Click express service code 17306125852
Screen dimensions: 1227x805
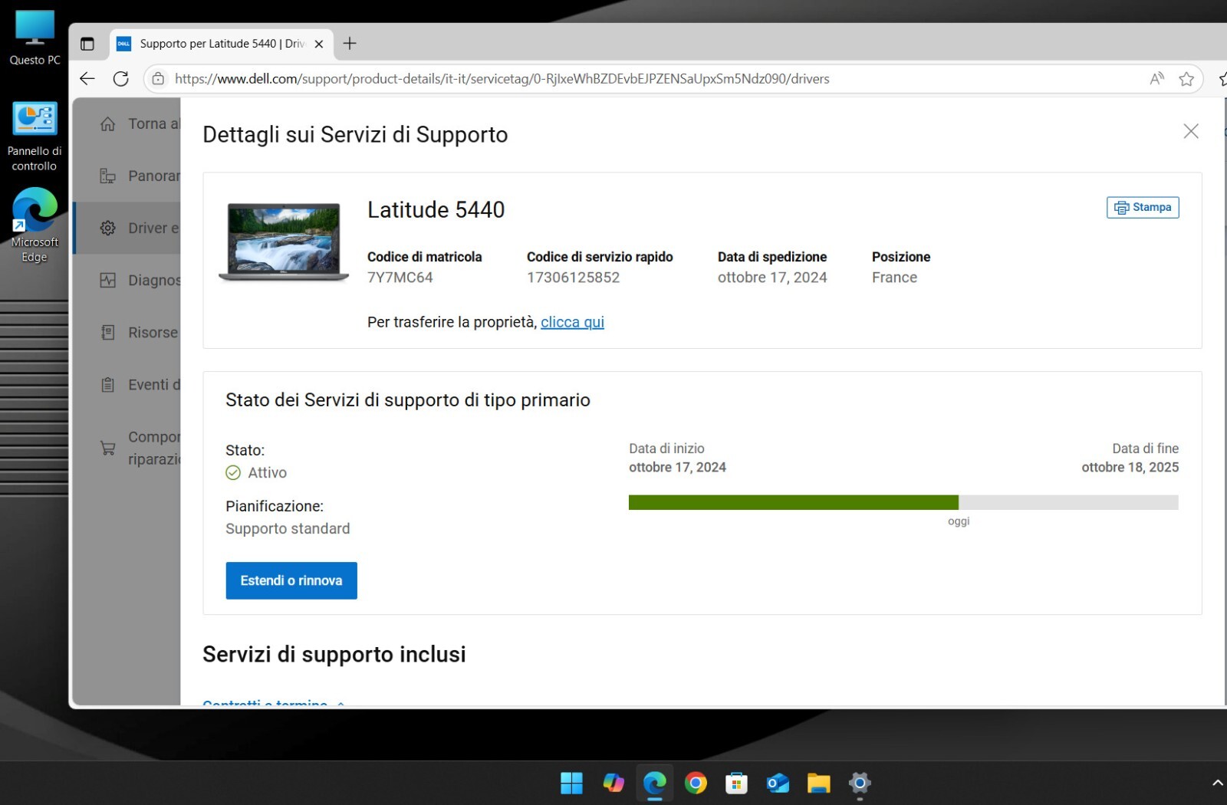coord(574,278)
